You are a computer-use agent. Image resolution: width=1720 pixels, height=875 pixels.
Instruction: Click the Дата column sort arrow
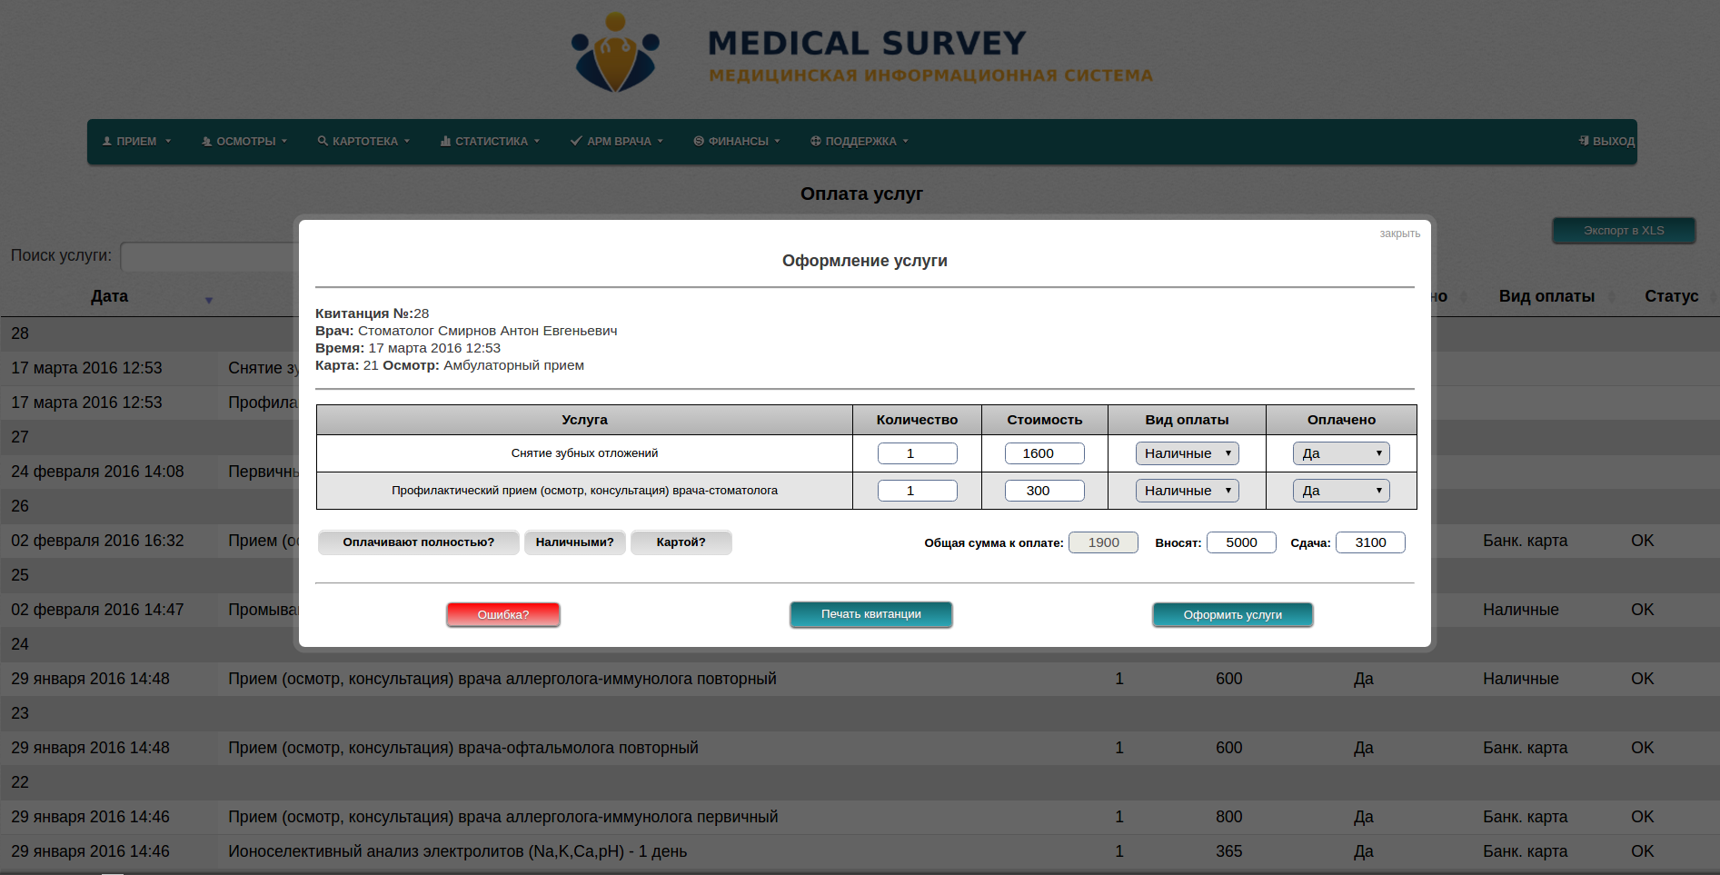coord(209,300)
